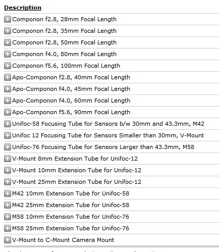
Task: Click plus icon for M58 10mm Extension Tube
Action: 8,217
